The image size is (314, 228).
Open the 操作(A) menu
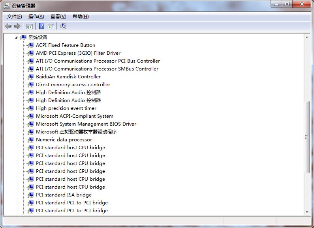(36, 17)
